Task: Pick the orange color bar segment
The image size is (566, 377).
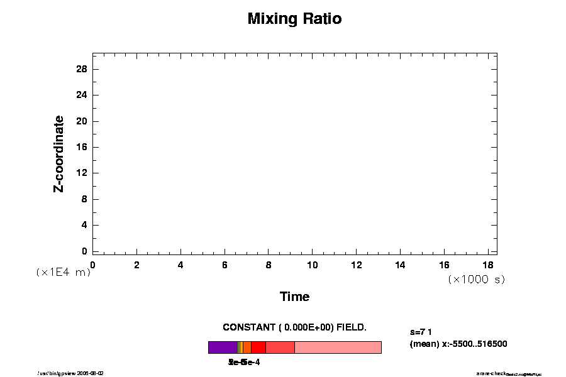Action: coord(247,347)
